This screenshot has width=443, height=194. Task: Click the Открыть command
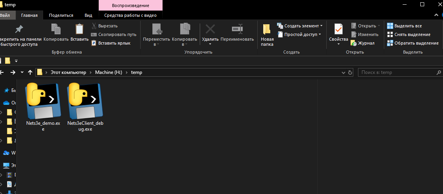click(x=365, y=26)
